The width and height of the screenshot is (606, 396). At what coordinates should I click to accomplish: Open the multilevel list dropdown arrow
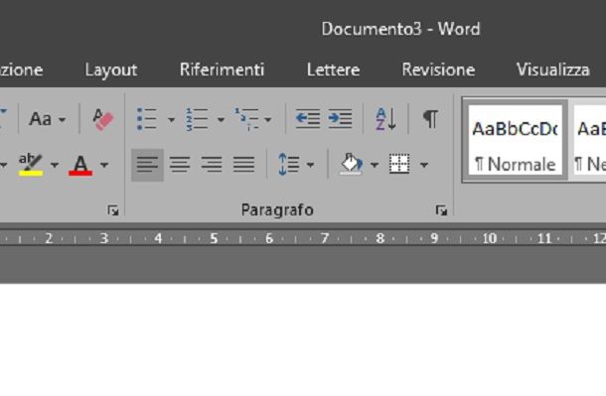pos(267,120)
